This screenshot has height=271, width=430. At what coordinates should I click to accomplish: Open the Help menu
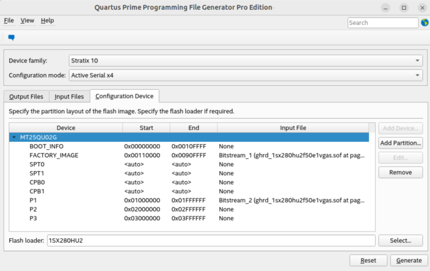pos(47,21)
